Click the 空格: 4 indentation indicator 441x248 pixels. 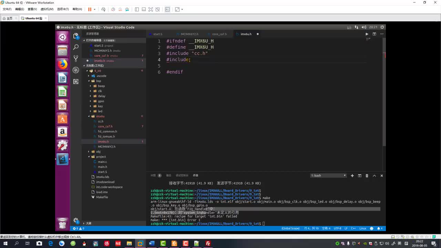click(x=326, y=228)
